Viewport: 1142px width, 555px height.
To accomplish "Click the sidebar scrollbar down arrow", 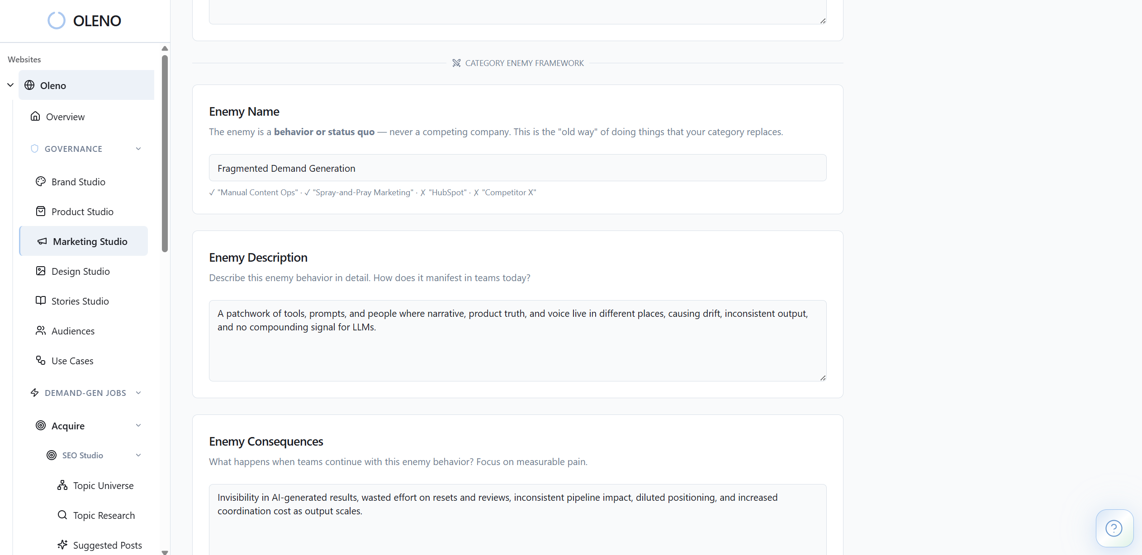I will click(x=165, y=552).
